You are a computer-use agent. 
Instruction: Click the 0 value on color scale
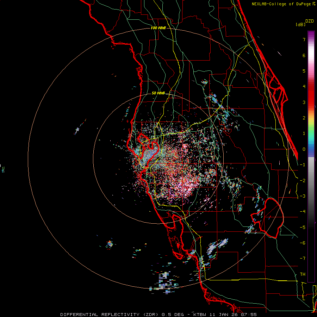point(304,149)
